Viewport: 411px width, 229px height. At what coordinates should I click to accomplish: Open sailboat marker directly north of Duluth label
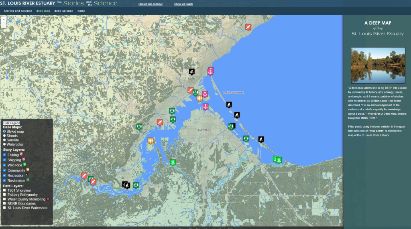point(192,72)
